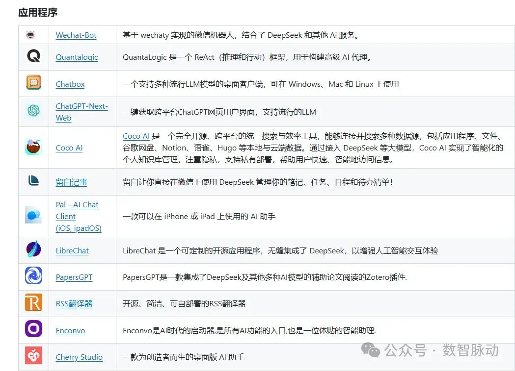Open the RSS翻译器 link
This screenshot has height=371, width=515.
tap(74, 304)
